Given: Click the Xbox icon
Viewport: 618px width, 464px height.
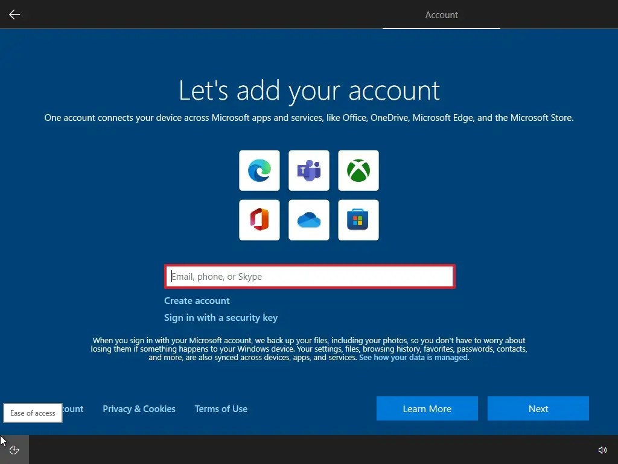Looking at the screenshot, I should [358, 170].
